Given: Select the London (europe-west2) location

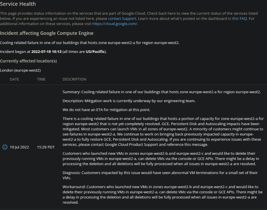Looking at the screenshot, I should (20, 70).
